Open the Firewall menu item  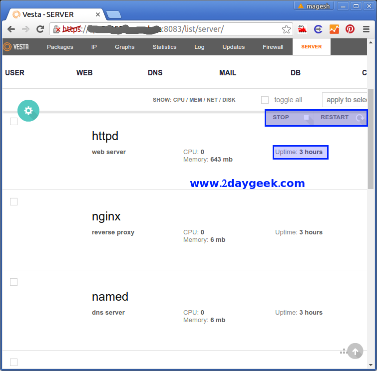pos(273,47)
